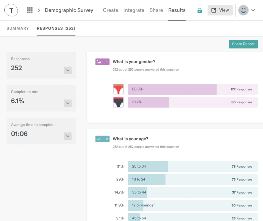Click the 68.3% gender response bar
This screenshot has height=221, width=263.
(172, 89)
